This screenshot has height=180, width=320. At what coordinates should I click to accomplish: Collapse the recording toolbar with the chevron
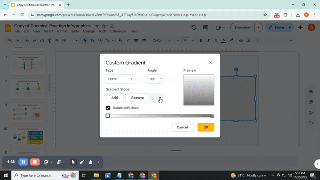click(x=99, y=162)
